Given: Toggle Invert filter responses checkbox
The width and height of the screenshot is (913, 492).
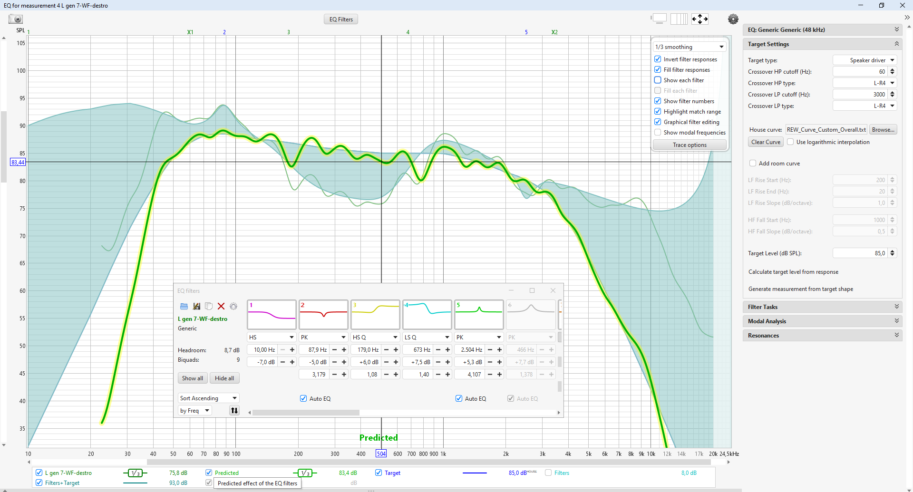Looking at the screenshot, I should [x=658, y=59].
